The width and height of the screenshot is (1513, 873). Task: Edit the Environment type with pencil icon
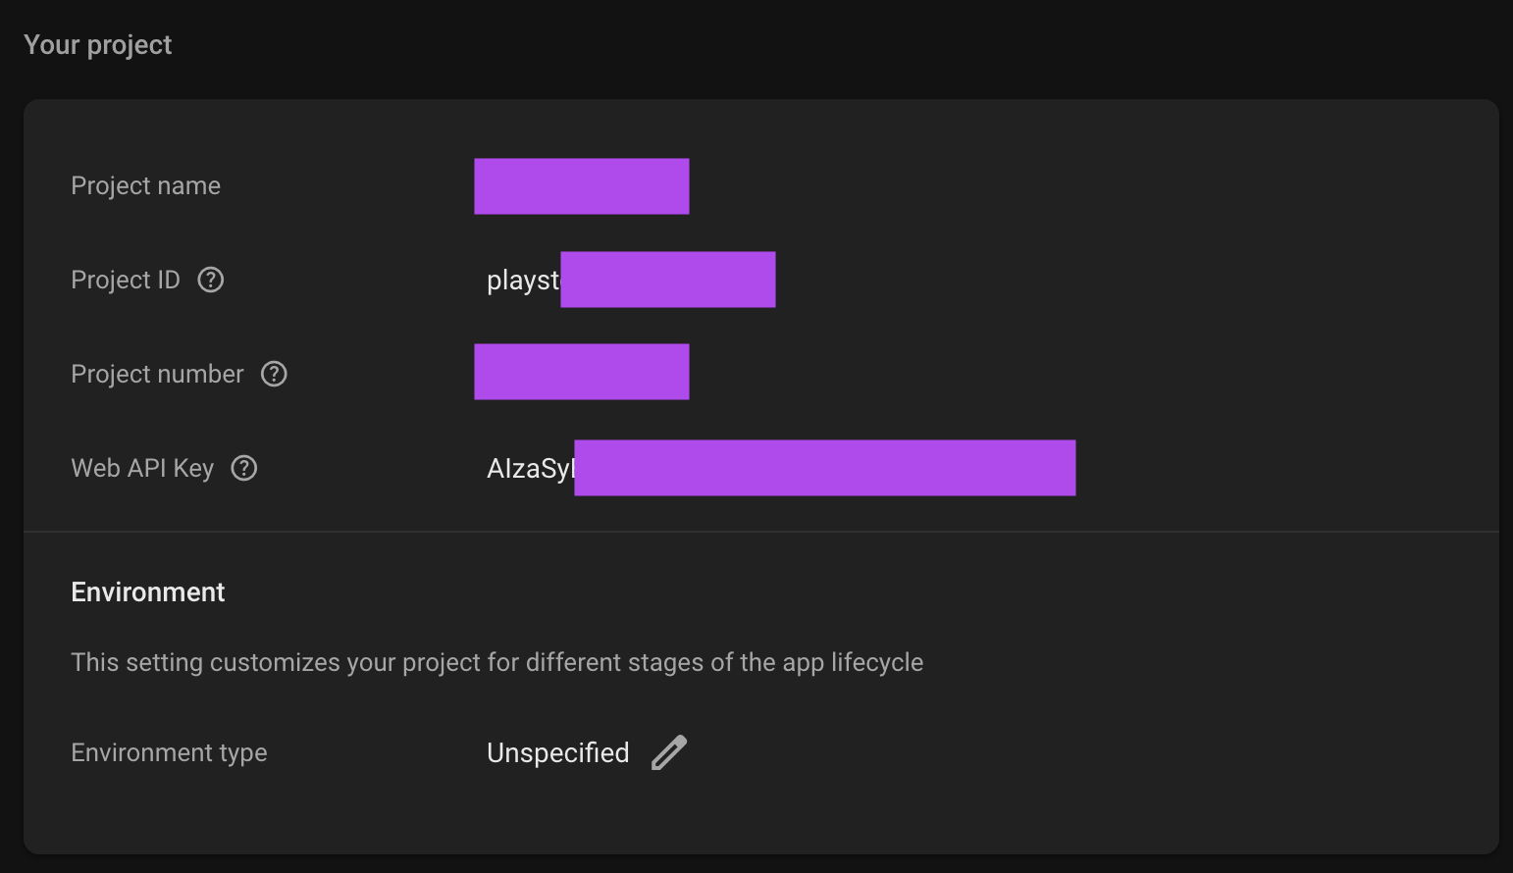(669, 752)
